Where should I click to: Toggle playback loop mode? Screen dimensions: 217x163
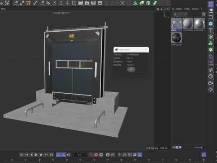[58, 155]
